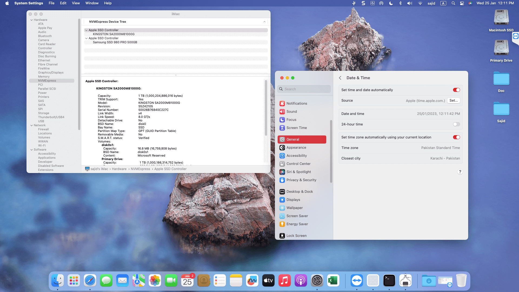The image size is (519, 292).
Task: Open the Edit menu
Action: click(63, 3)
